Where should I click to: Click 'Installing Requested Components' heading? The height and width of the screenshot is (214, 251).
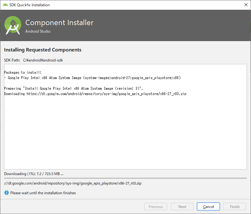(43, 50)
